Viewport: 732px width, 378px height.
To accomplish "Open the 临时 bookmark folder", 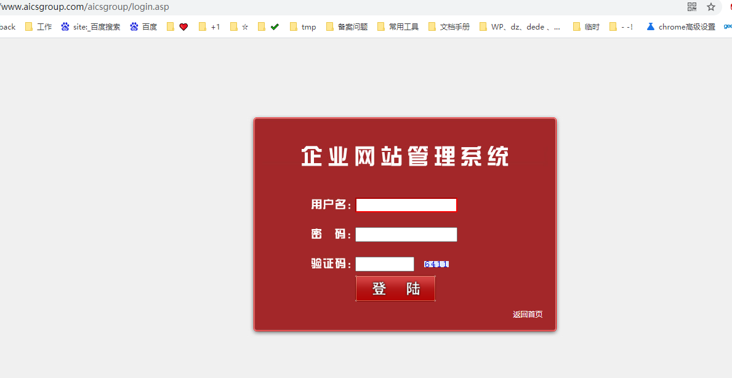I will [585, 27].
